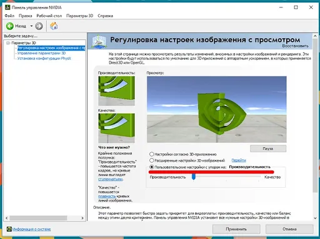The width and height of the screenshot is (320, 239).
Task: Click the task pane scroll left arrow
Action: point(6,218)
